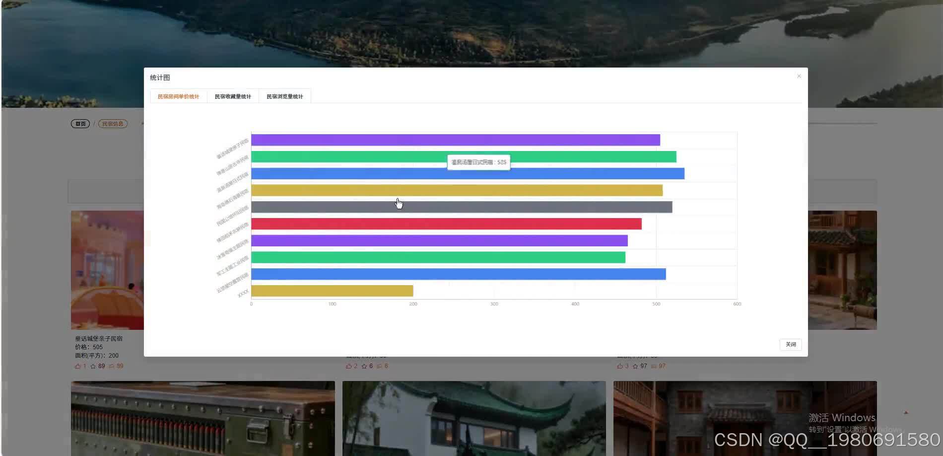943x456 pixels.
Task: Click the thumbs-up icon showing count 2
Action: 348,366
